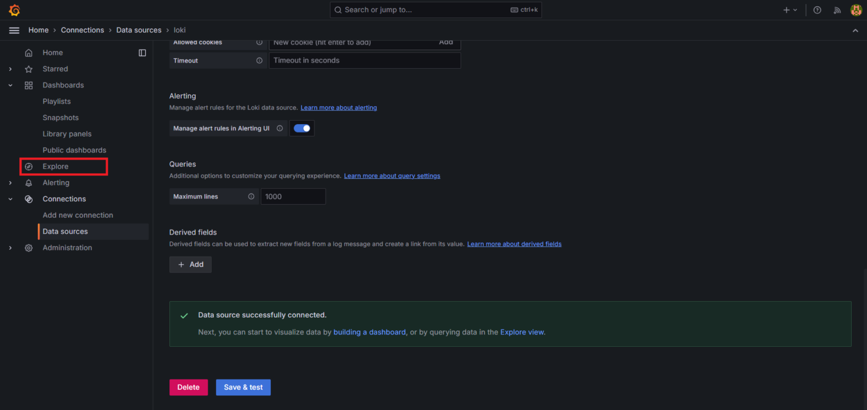Expand the Alerting section chevron
This screenshot has height=410, width=867.
point(10,182)
